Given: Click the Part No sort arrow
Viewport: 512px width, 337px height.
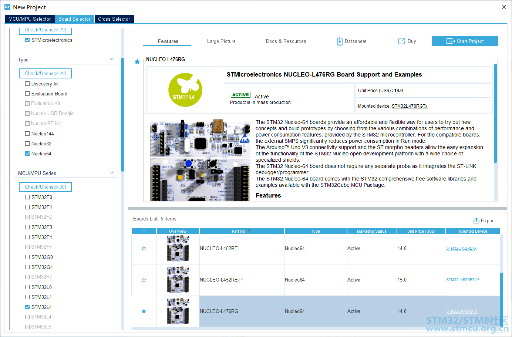Looking at the screenshot, I should click(x=249, y=230).
